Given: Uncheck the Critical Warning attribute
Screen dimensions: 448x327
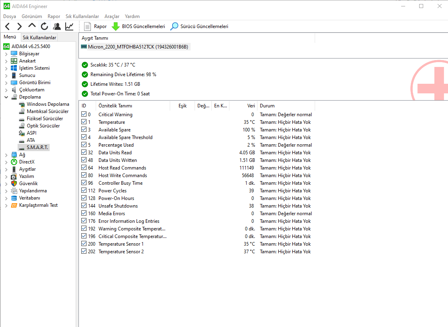Looking at the screenshot, I should coord(84,114).
